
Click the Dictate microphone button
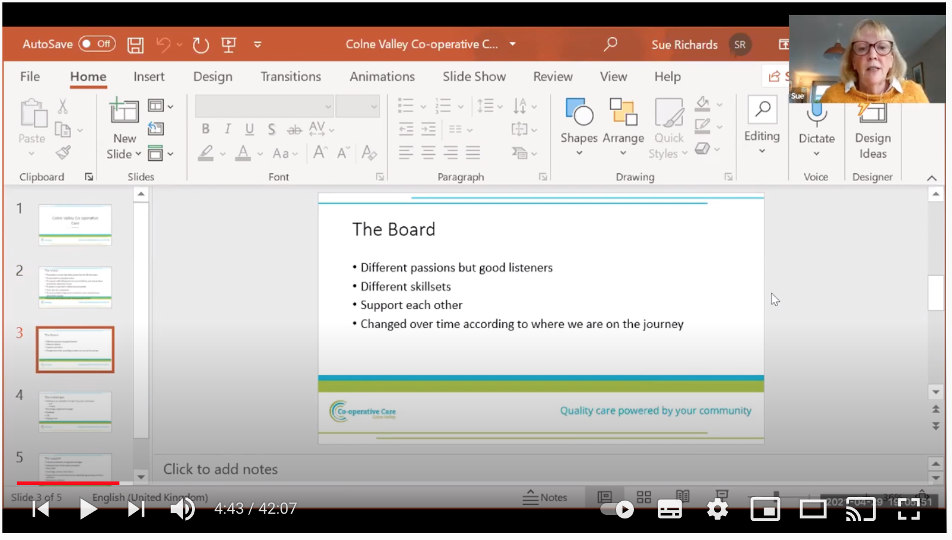[x=817, y=128]
